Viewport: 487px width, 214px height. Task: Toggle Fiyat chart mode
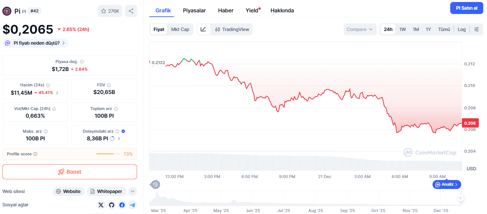tap(159, 29)
